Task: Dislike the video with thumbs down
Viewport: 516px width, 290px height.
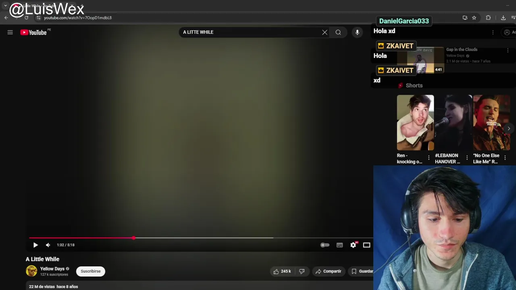Action: click(x=302, y=271)
